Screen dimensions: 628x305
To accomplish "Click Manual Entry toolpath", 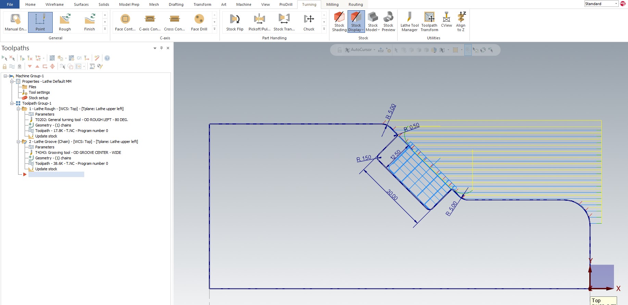I will tap(16, 23).
